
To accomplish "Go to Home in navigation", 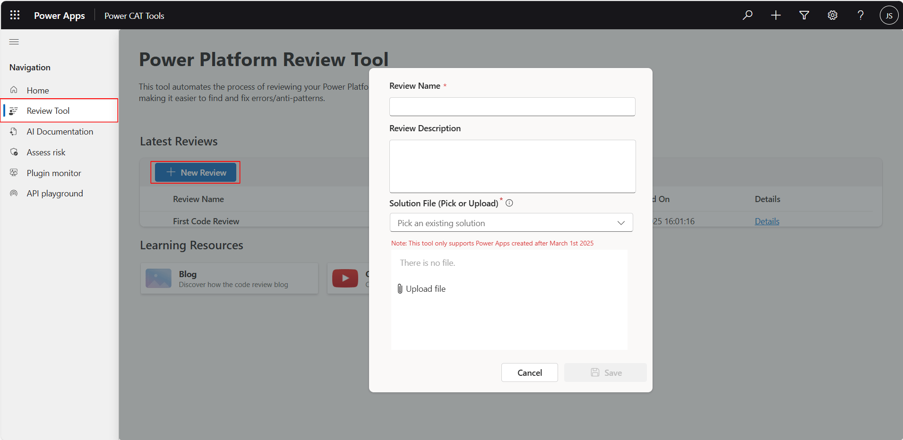I will click(x=38, y=90).
